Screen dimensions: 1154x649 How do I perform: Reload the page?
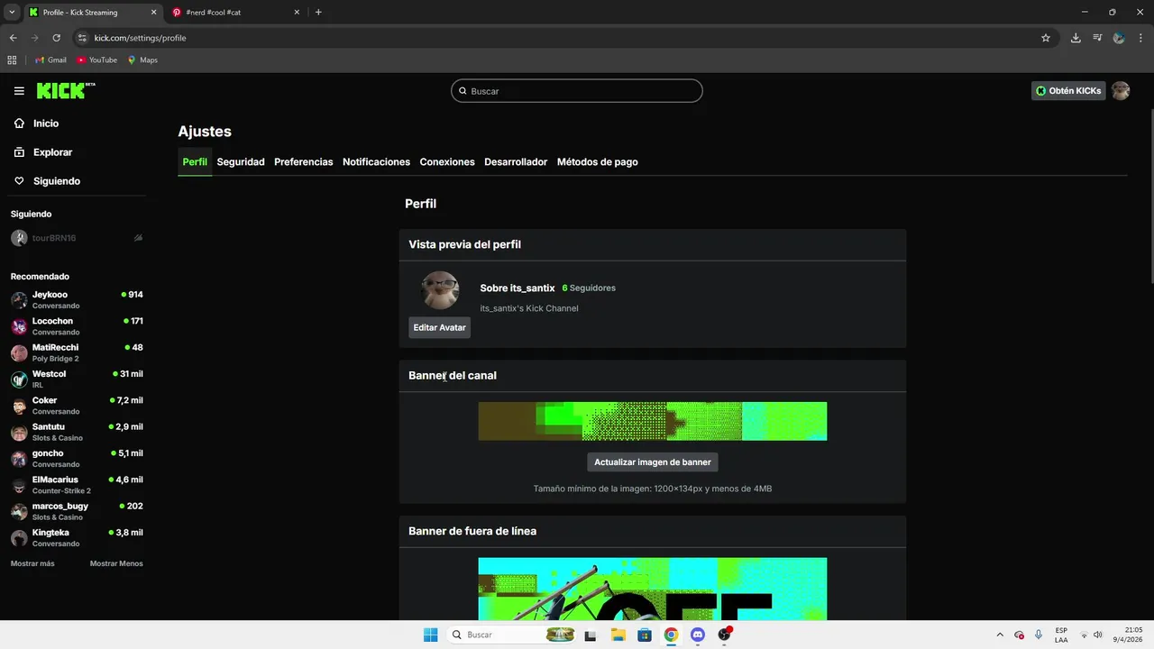[56, 38]
